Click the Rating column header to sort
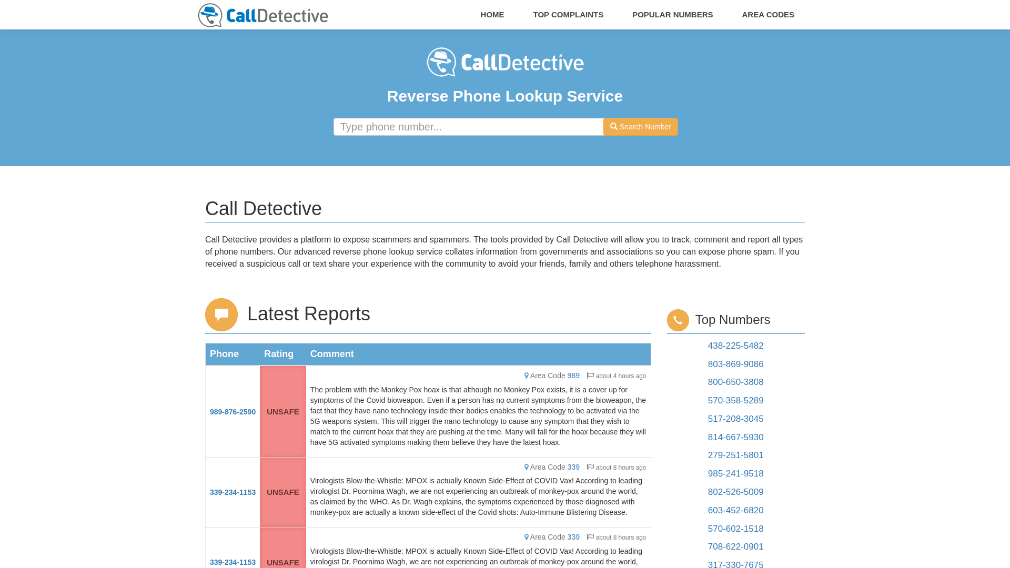This screenshot has width=1010, height=568. click(x=278, y=354)
